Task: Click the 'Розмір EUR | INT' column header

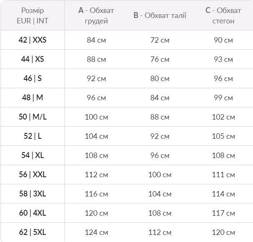Action: pyautogui.click(x=33, y=15)
